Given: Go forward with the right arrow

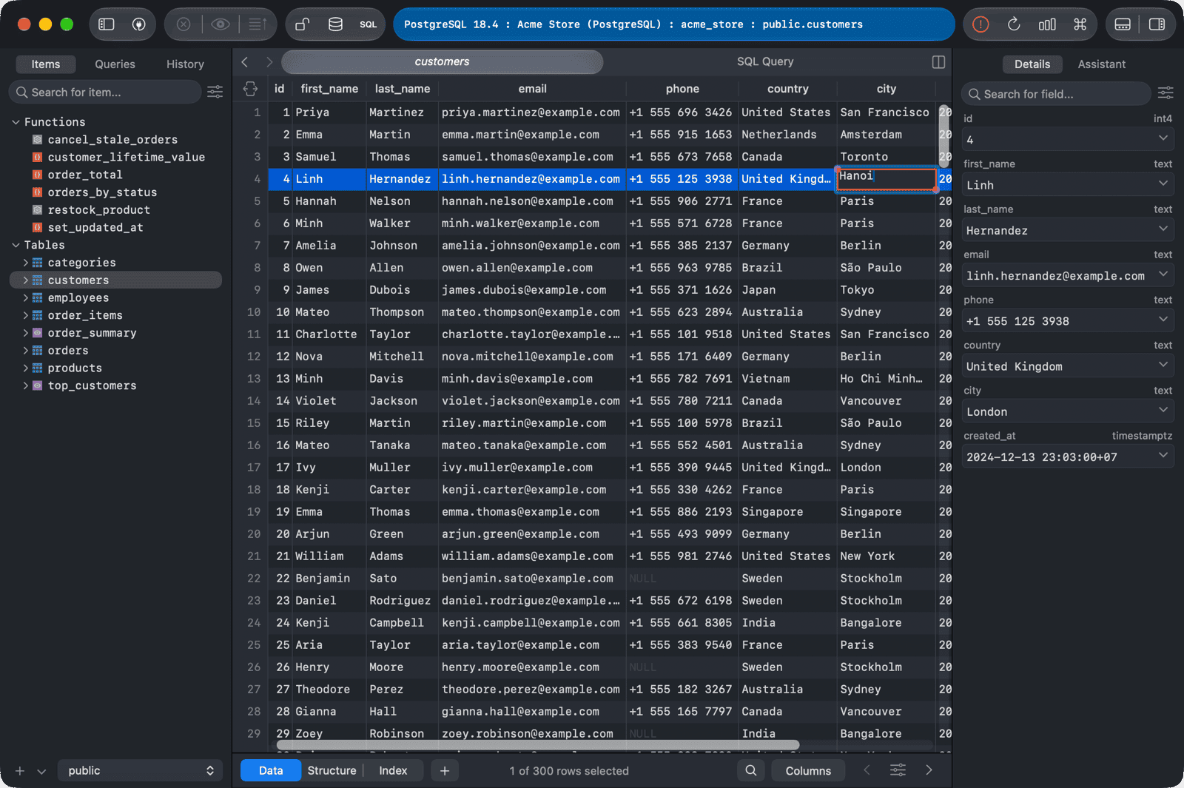Looking at the screenshot, I should pyautogui.click(x=269, y=62).
